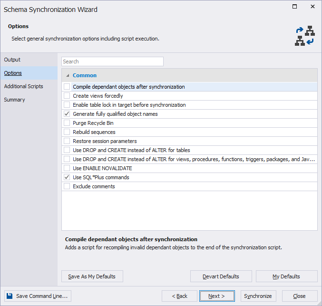Enable the Use ENABLE NOVALIDATE option

(67, 168)
